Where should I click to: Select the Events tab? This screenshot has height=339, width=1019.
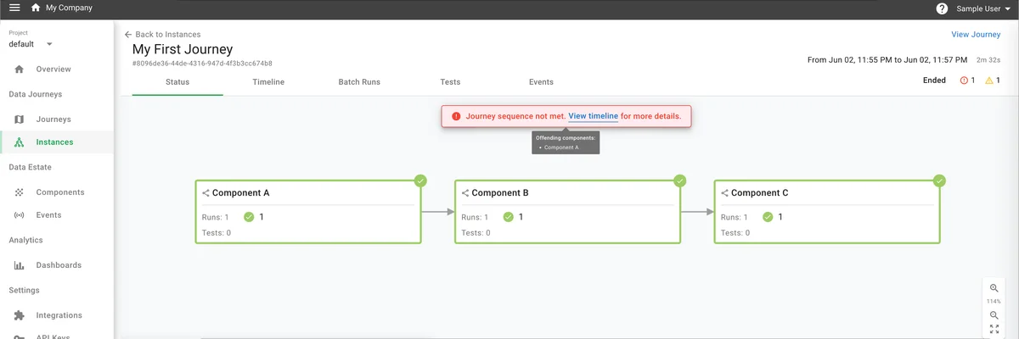(x=541, y=82)
